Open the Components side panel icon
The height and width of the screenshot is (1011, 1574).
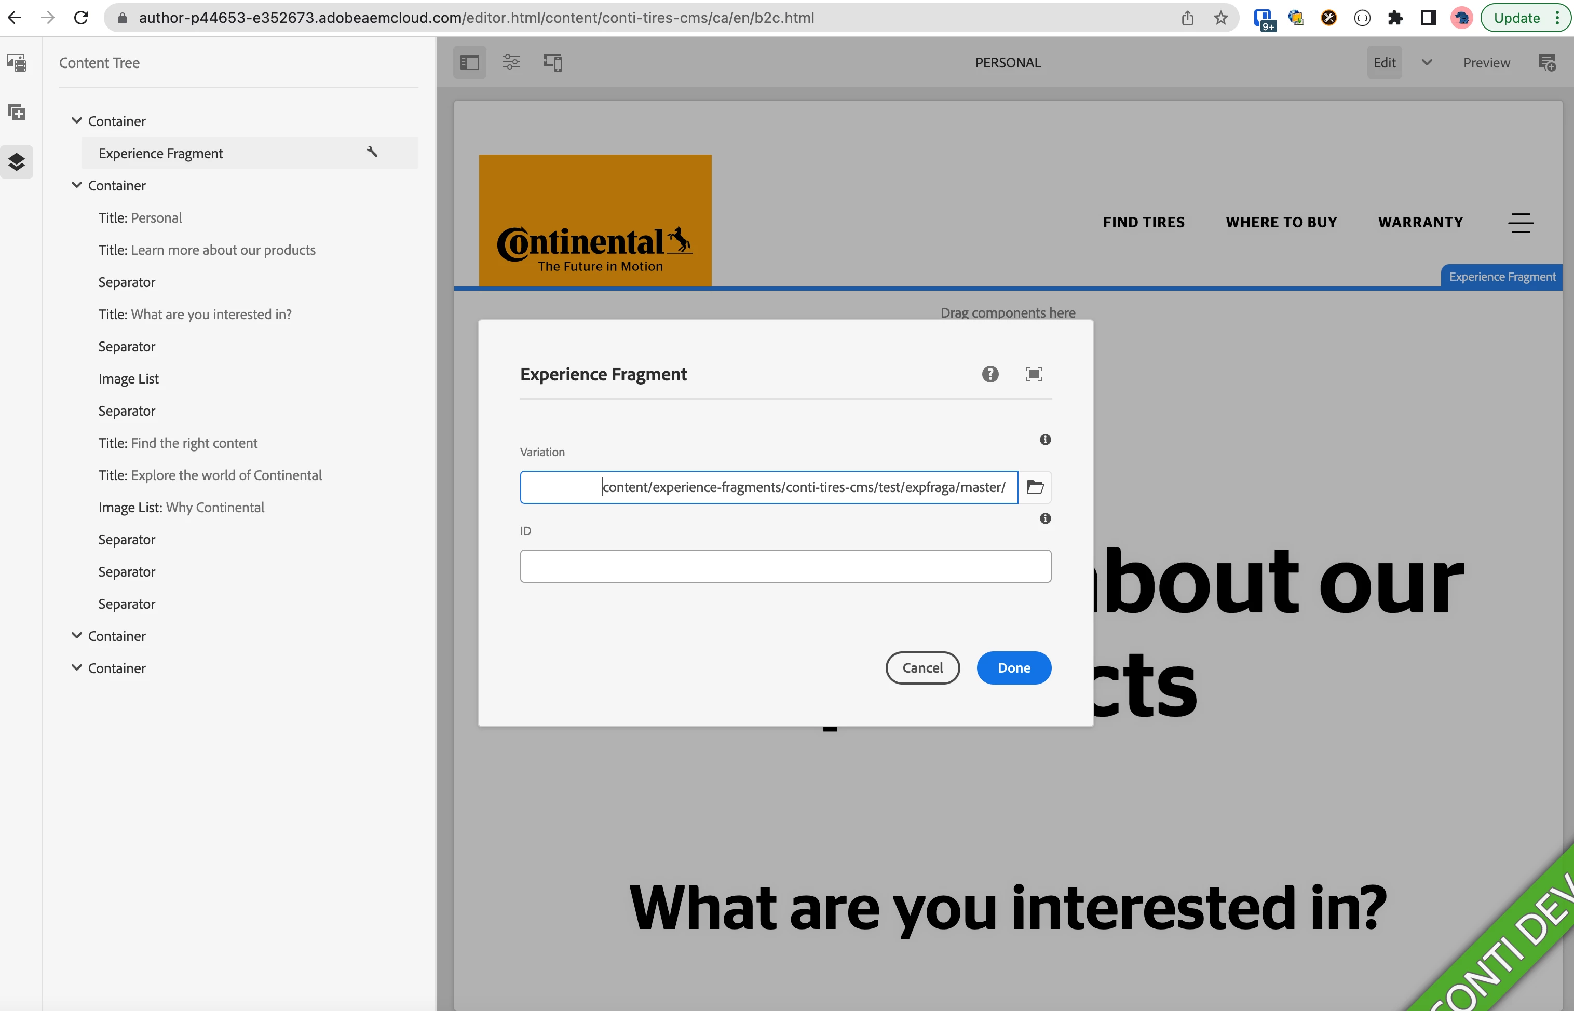(17, 112)
